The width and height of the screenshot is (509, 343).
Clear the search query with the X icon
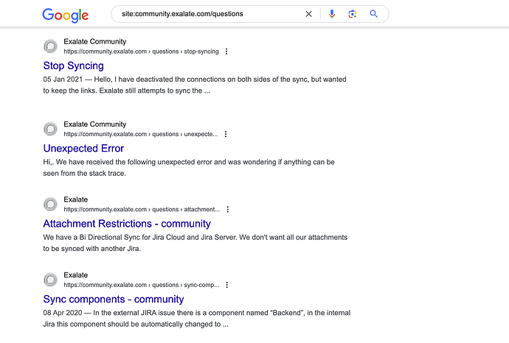coord(308,14)
